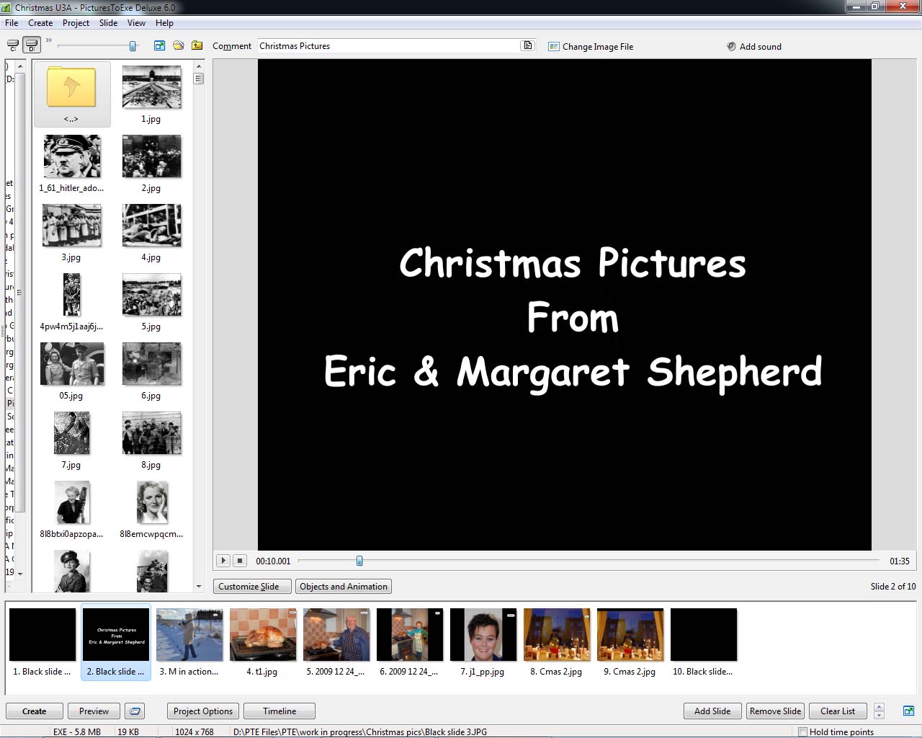Go up one folder level icon
This screenshot has height=738, width=922.
click(197, 45)
